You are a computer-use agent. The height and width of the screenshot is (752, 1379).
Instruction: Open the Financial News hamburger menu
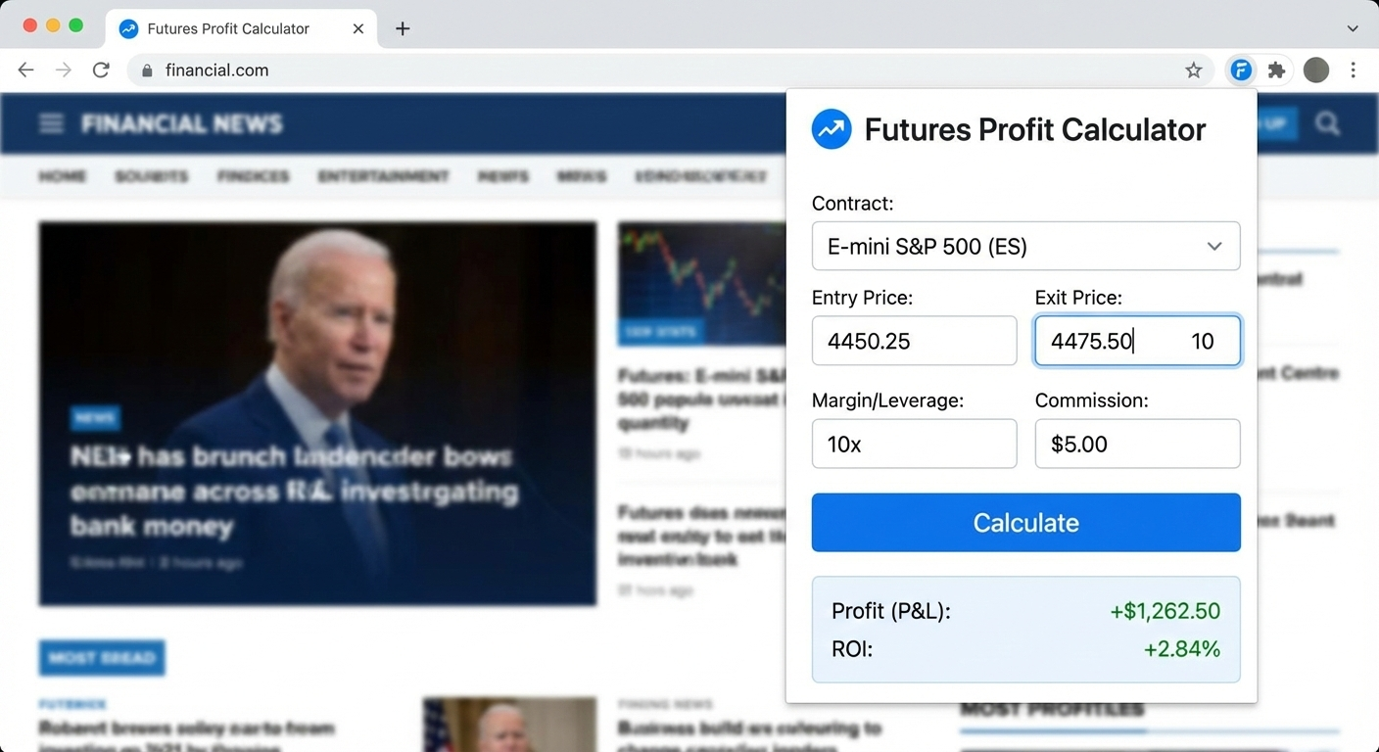tap(51, 123)
